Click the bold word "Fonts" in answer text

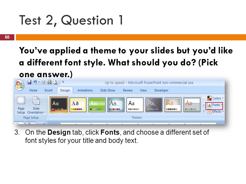[x=110, y=132]
